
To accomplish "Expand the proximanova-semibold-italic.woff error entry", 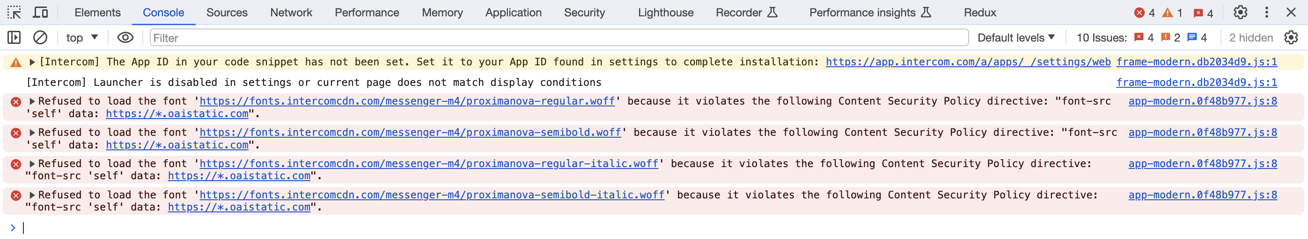I will [32, 195].
